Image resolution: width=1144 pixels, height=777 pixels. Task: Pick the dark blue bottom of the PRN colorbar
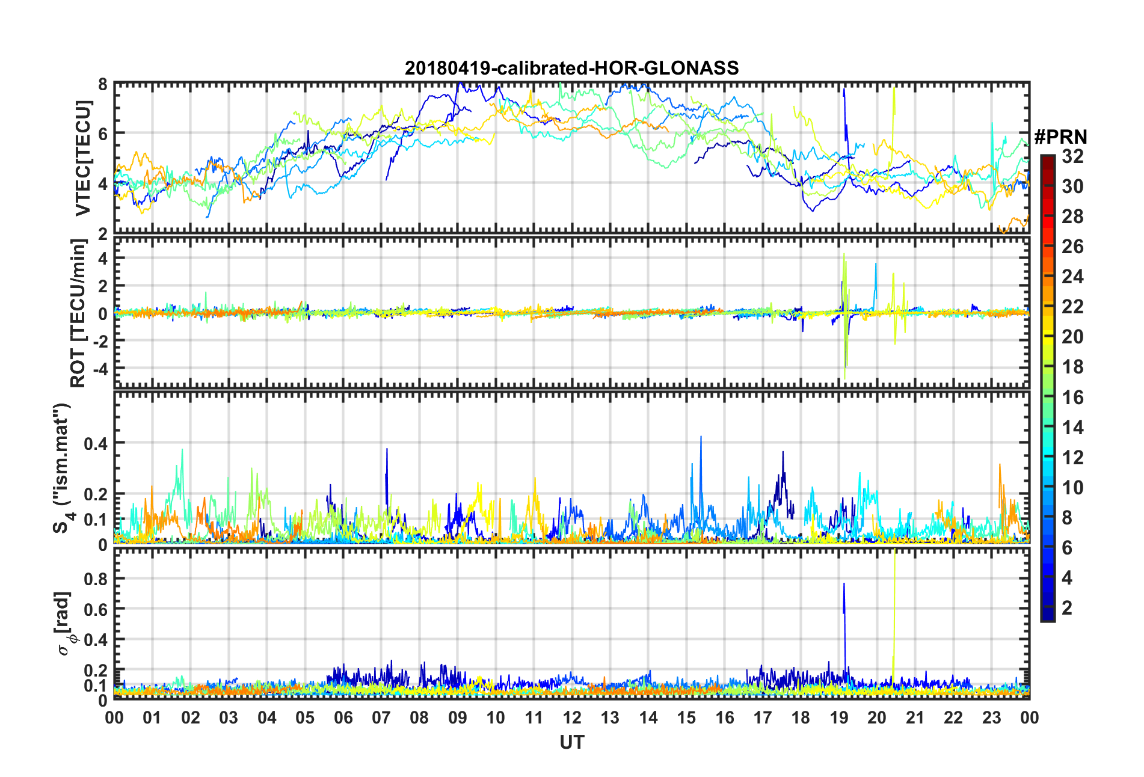(1047, 615)
